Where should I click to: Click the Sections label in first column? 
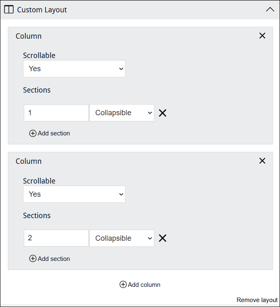(37, 90)
